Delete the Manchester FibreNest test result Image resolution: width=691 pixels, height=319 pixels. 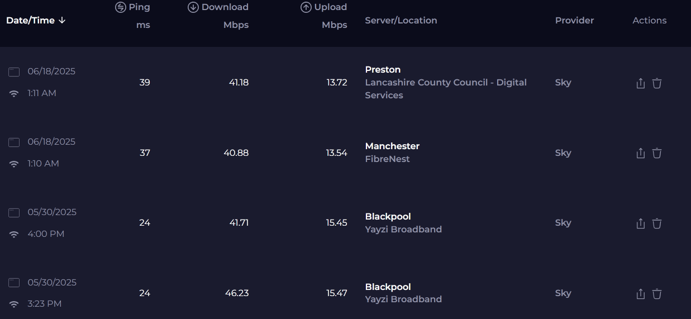[x=657, y=153]
